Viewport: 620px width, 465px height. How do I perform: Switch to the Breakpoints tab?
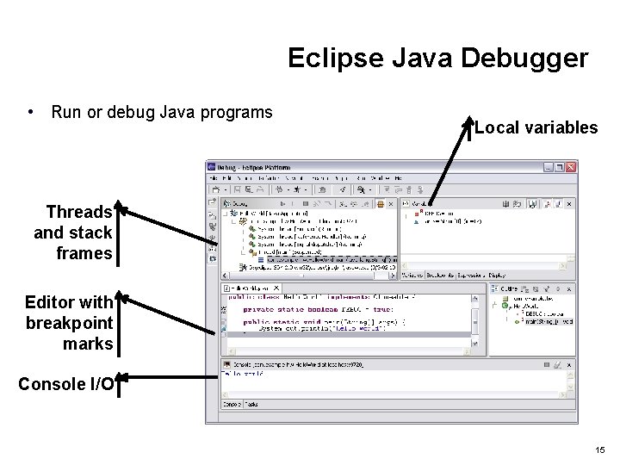click(441, 276)
